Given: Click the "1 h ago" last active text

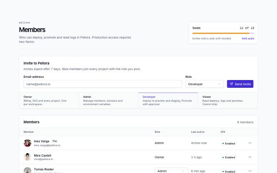Looking at the screenshot, I should tap(196, 157).
